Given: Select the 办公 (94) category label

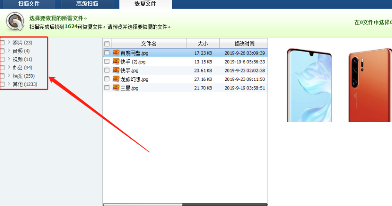Looking at the screenshot, I should 22,67.
